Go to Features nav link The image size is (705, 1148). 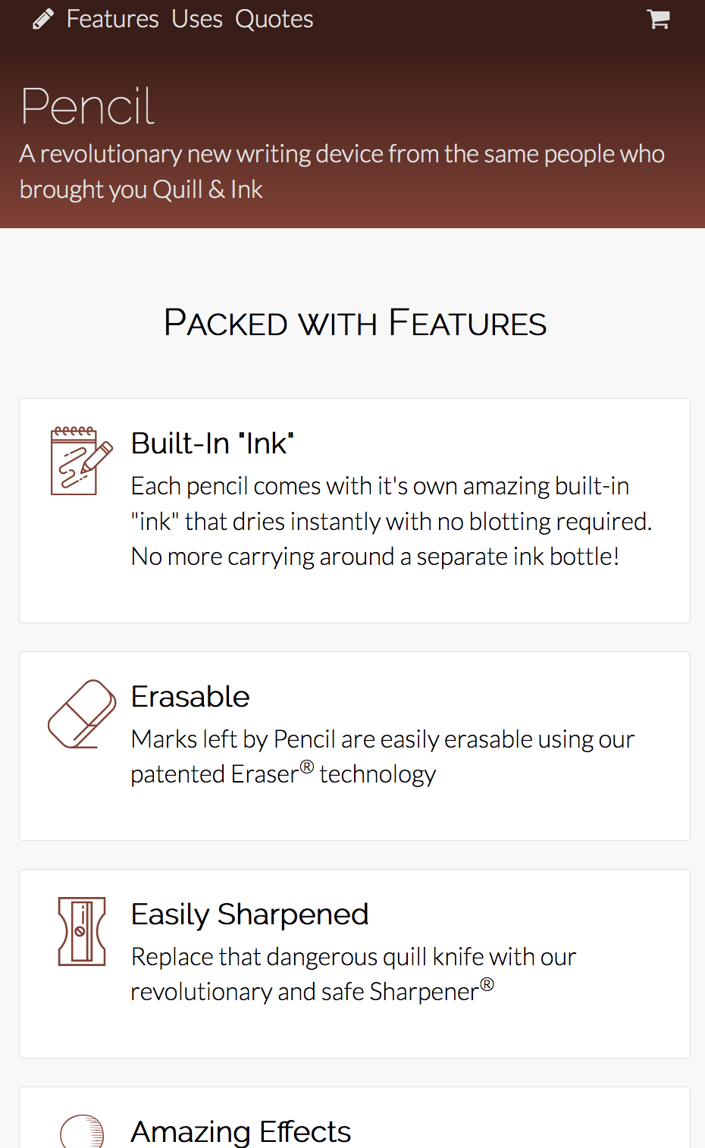point(112,19)
